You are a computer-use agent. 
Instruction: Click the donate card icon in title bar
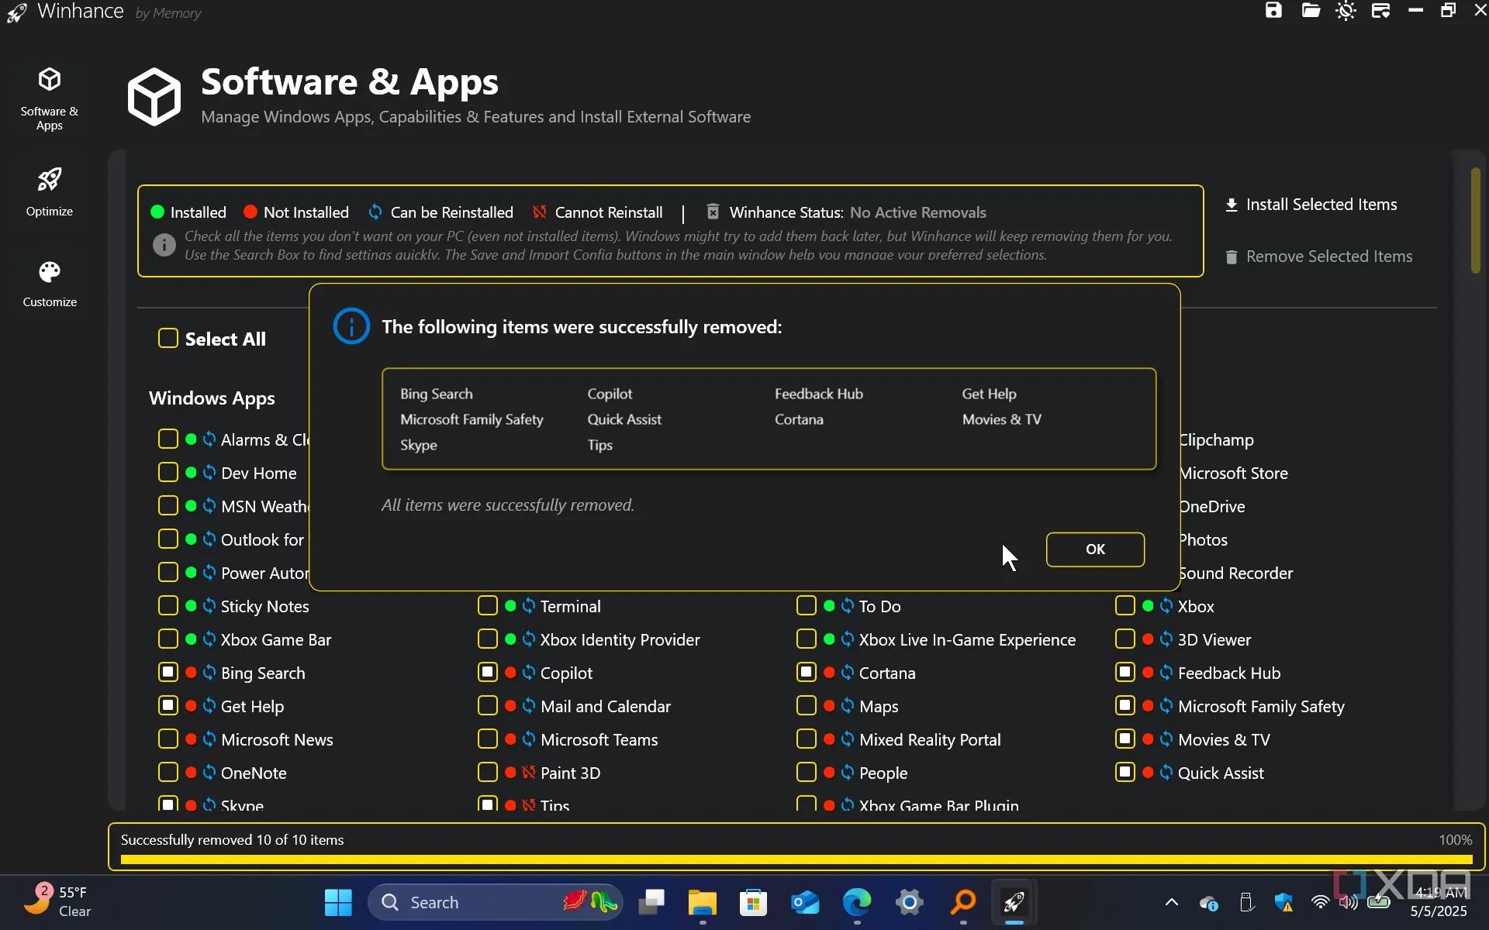pyautogui.click(x=1381, y=11)
